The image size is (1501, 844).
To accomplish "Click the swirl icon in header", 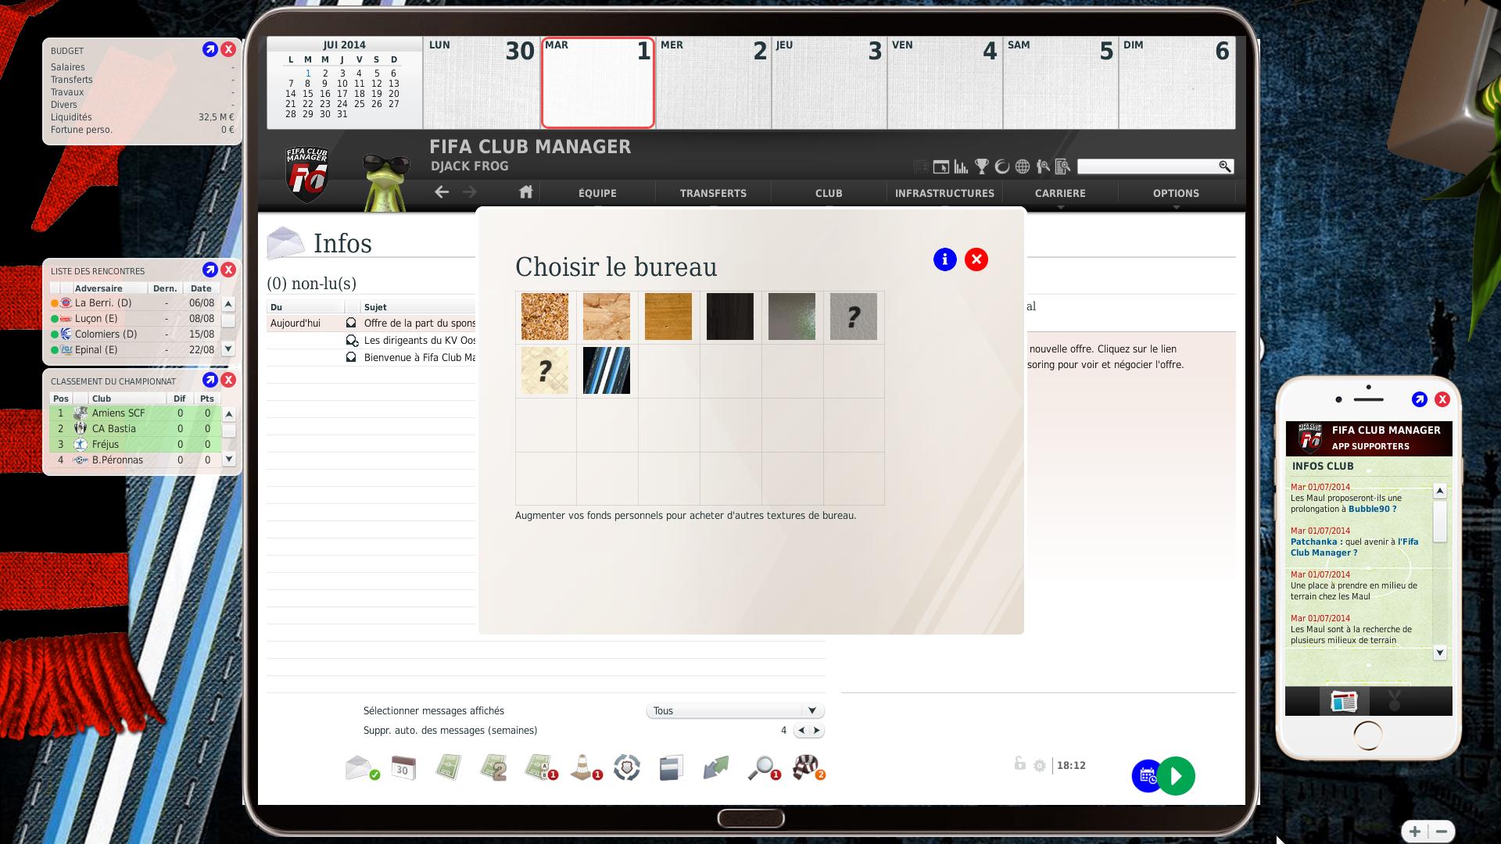I will click(1002, 166).
